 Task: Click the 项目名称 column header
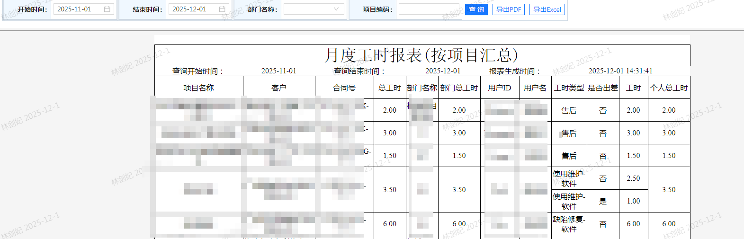click(x=199, y=88)
